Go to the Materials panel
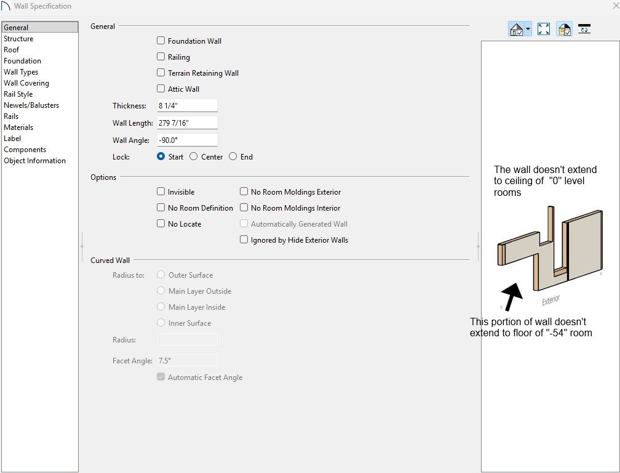This screenshot has width=620, height=473. (x=18, y=127)
